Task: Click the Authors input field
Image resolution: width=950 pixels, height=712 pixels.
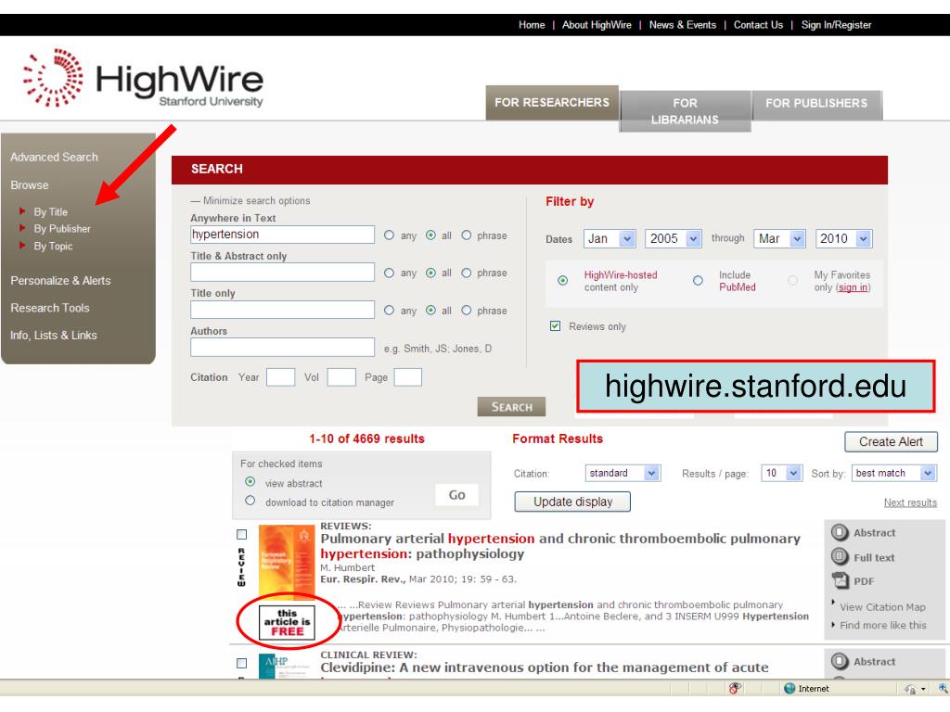Action: [x=282, y=347]
